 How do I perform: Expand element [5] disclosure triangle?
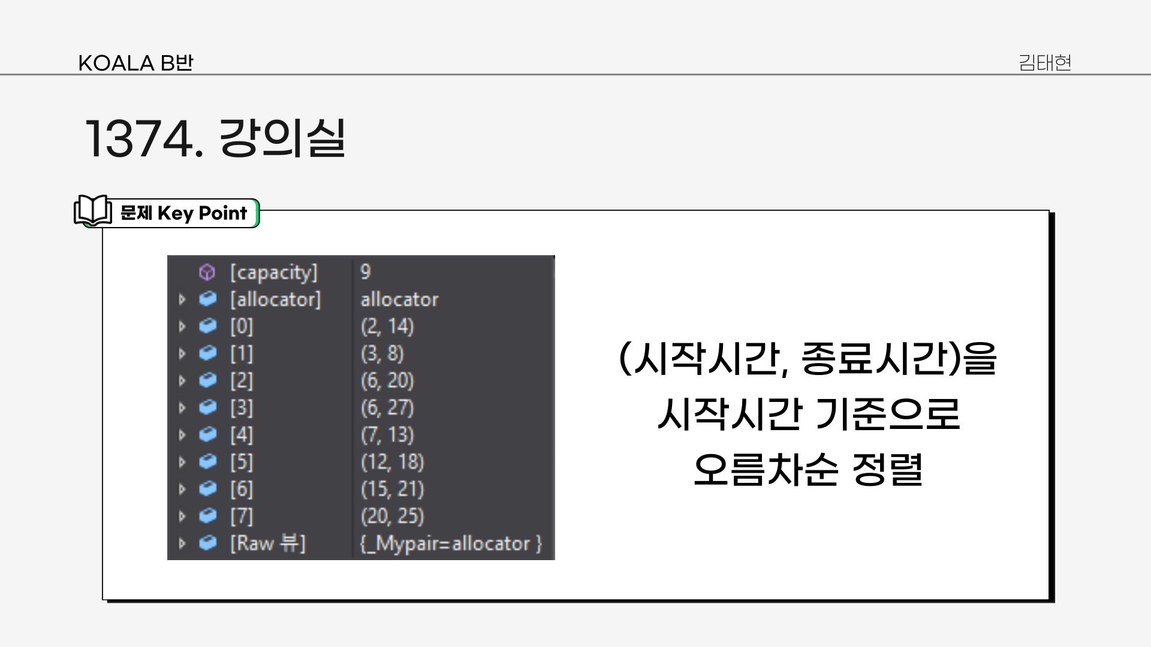(182, 462)
